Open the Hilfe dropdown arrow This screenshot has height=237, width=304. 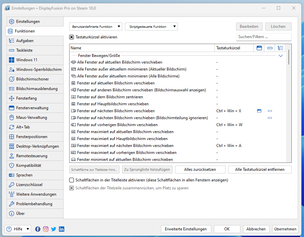pyautogui.click(x=28, y=229)
